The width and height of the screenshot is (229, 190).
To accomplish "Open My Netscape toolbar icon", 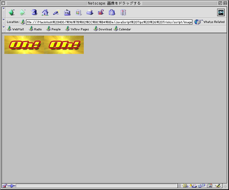I will [x=67, y=12].
